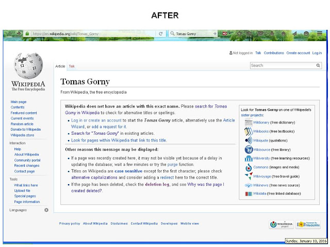Viewport: 330px width, 247px height.
Task: Switch to the red Talk tab
Action: pos(72,66)
